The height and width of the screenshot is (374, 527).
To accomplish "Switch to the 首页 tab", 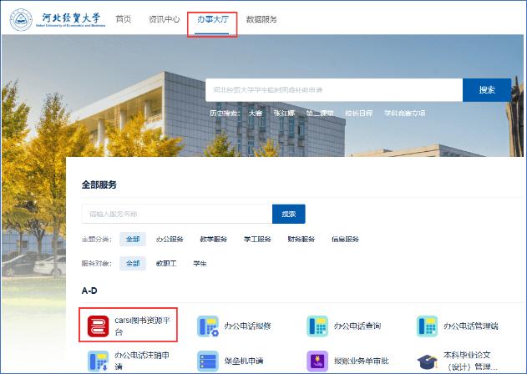I will tap(124, 19).
